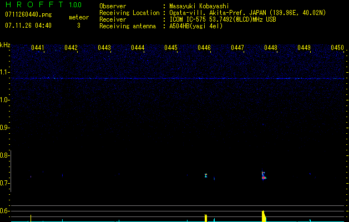Click the 07.11.26 04:40 date stamp

pos(28,26)
